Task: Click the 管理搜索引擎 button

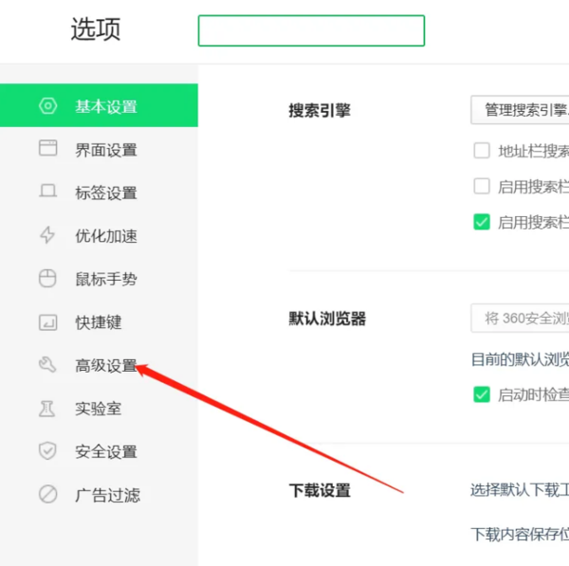Action: 520,110
